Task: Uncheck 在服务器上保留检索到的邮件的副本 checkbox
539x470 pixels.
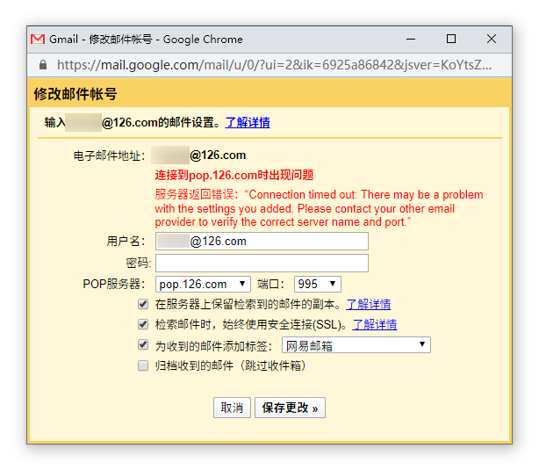Action: point(143,304)
